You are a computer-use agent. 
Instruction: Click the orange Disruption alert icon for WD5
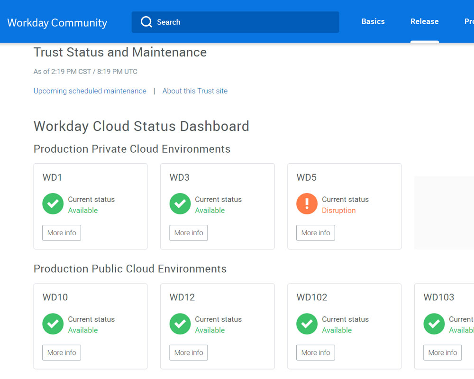tap(307, 203)
